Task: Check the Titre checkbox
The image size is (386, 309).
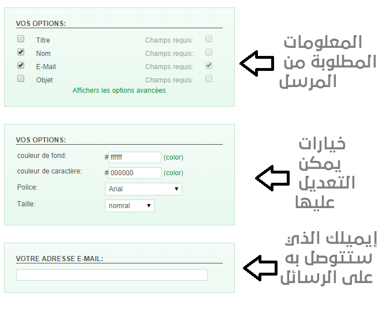Action: [21, 39]
